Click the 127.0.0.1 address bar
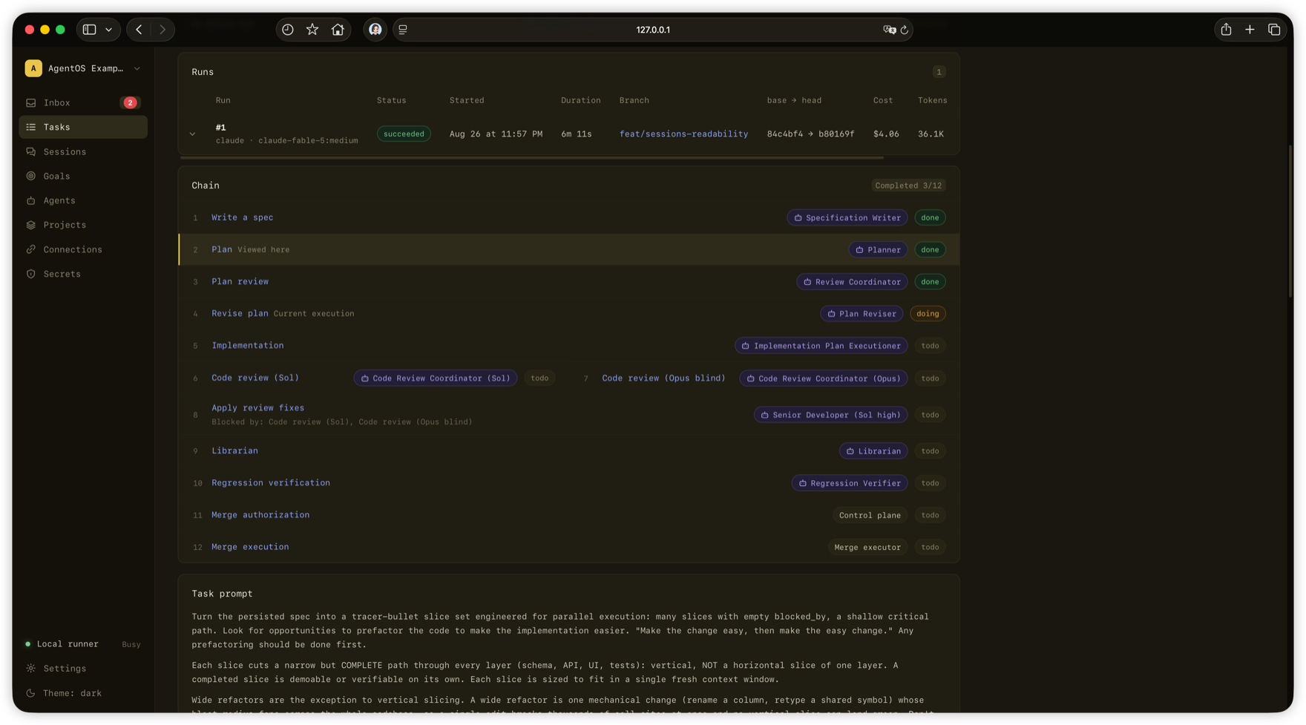1306x725 pixels. point(652,30)
